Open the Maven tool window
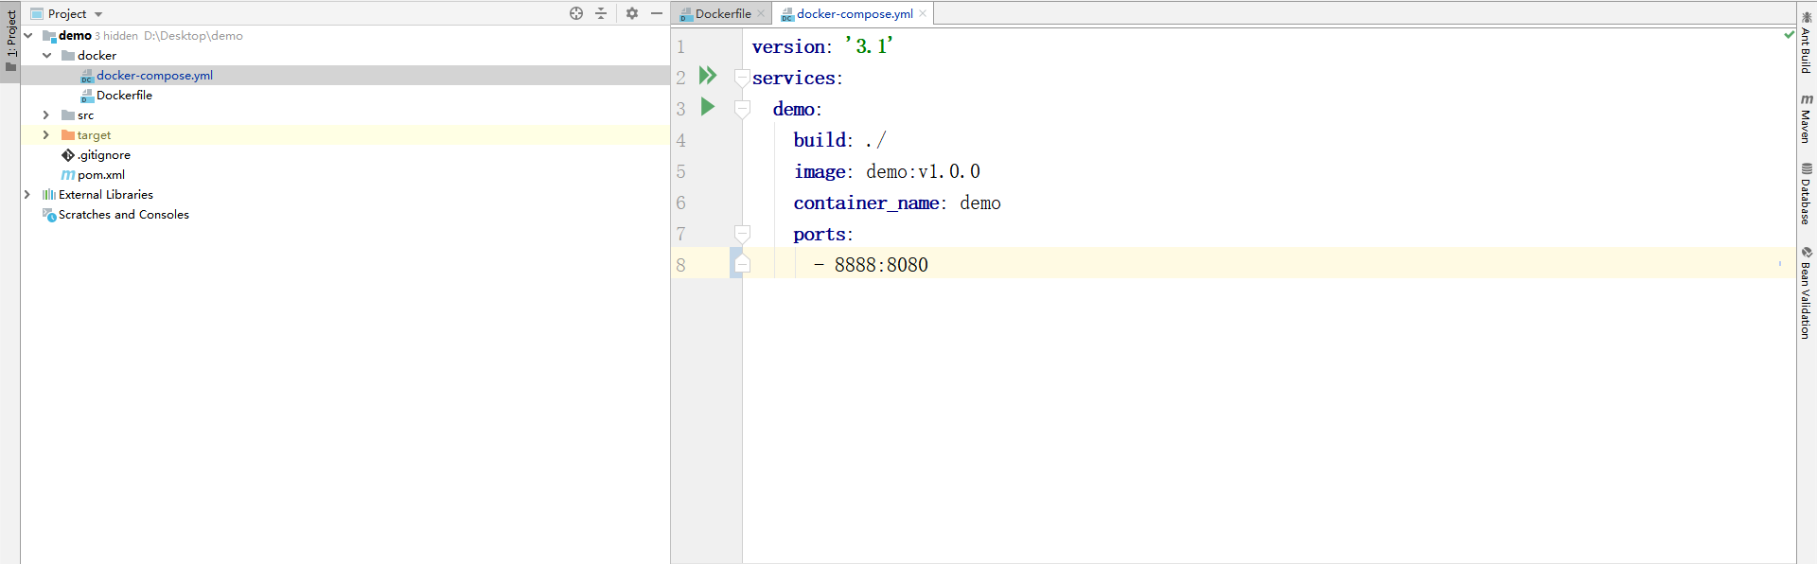The height and width of the screenshot is (564, 1817). (1806, 119)
